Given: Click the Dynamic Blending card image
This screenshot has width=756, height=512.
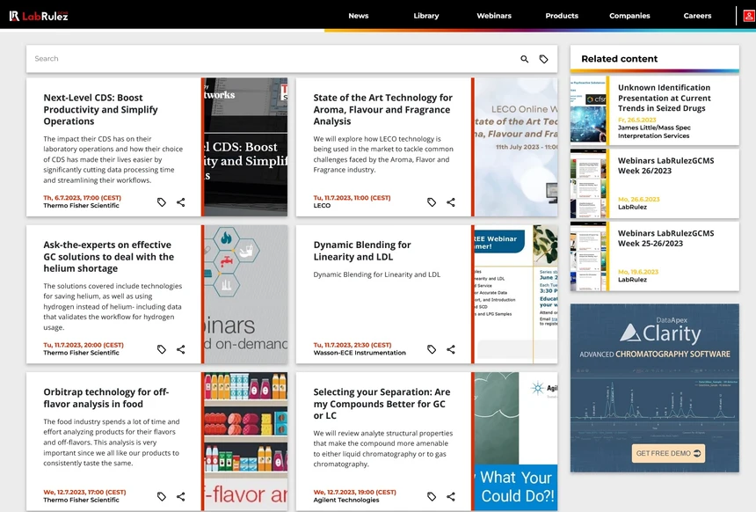Looking at the screenshot, I should (516, 295).
